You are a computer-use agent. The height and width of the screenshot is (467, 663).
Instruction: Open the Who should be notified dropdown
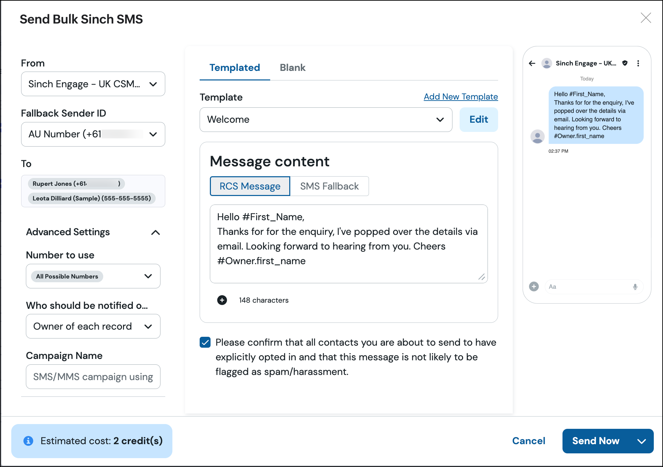point(93,326)
